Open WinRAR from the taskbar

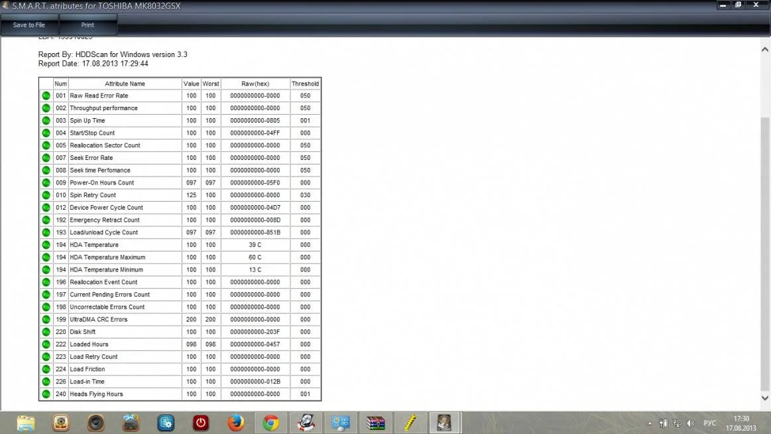click(376, 423)
